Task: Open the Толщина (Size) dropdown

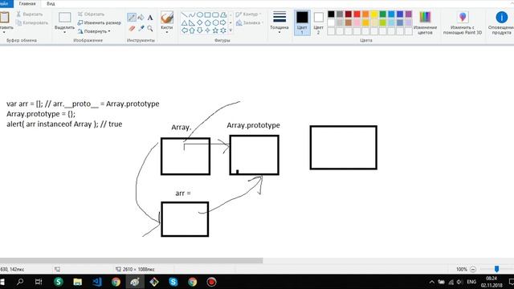Action: [x=279, y=22]
